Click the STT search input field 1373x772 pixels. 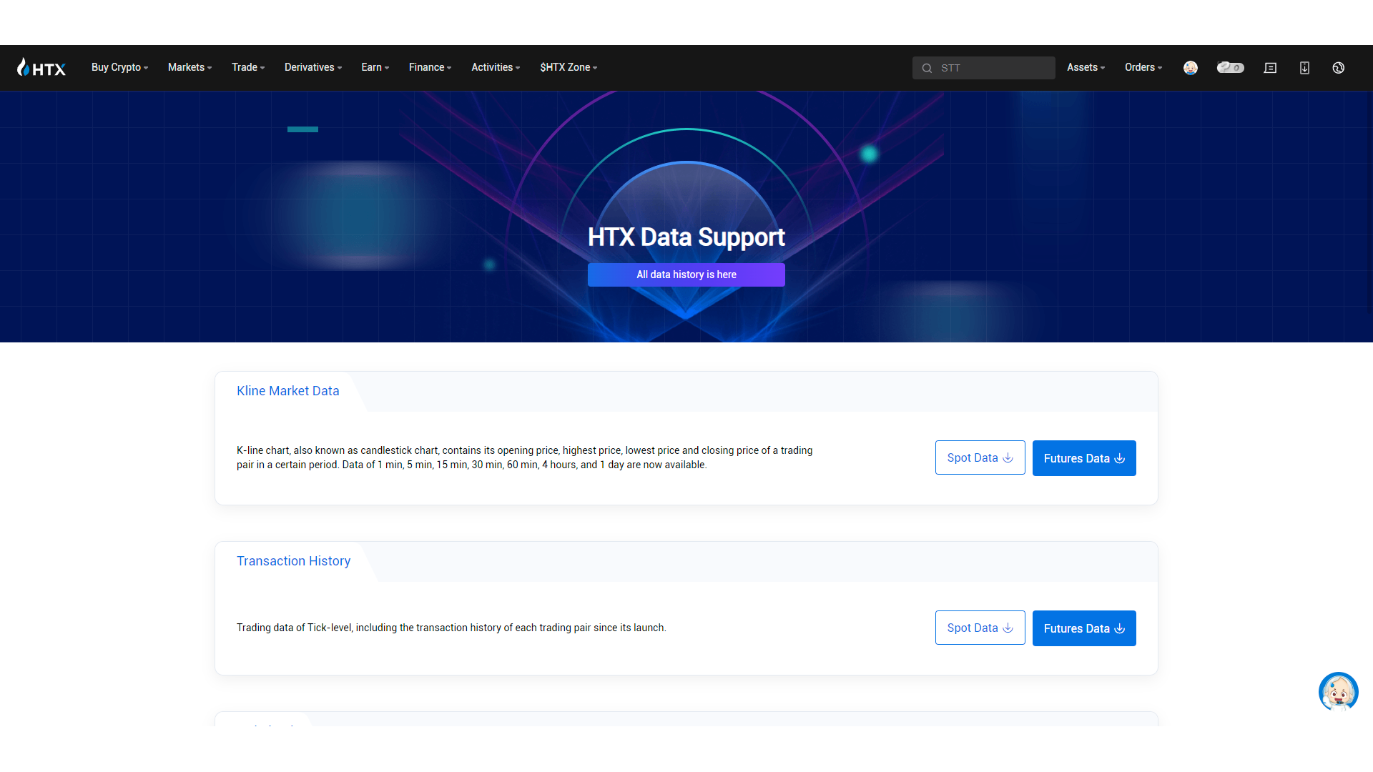click(x=987, y=68)
